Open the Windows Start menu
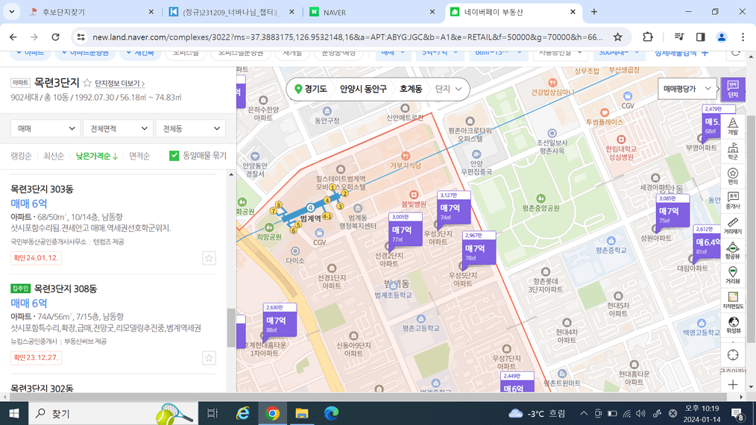Screen dimensions: 756x425 pos(14,413)
